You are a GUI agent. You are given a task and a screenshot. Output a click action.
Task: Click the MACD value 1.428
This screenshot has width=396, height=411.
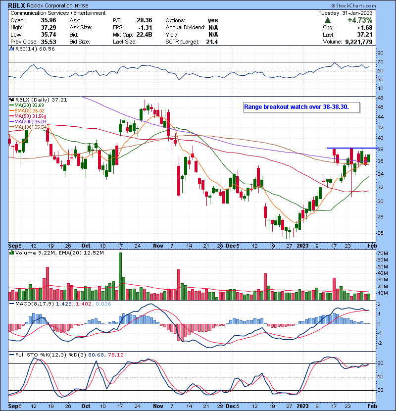click(63, 304)
